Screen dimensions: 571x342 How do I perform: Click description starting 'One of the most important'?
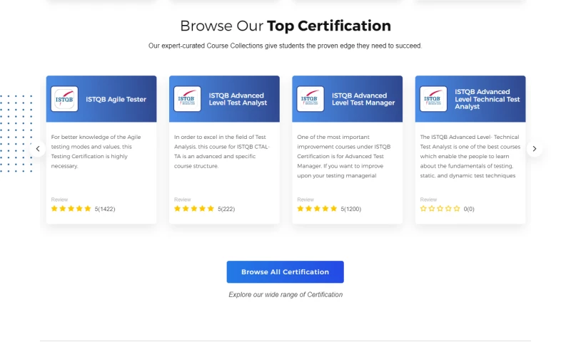tap(344, 156)
